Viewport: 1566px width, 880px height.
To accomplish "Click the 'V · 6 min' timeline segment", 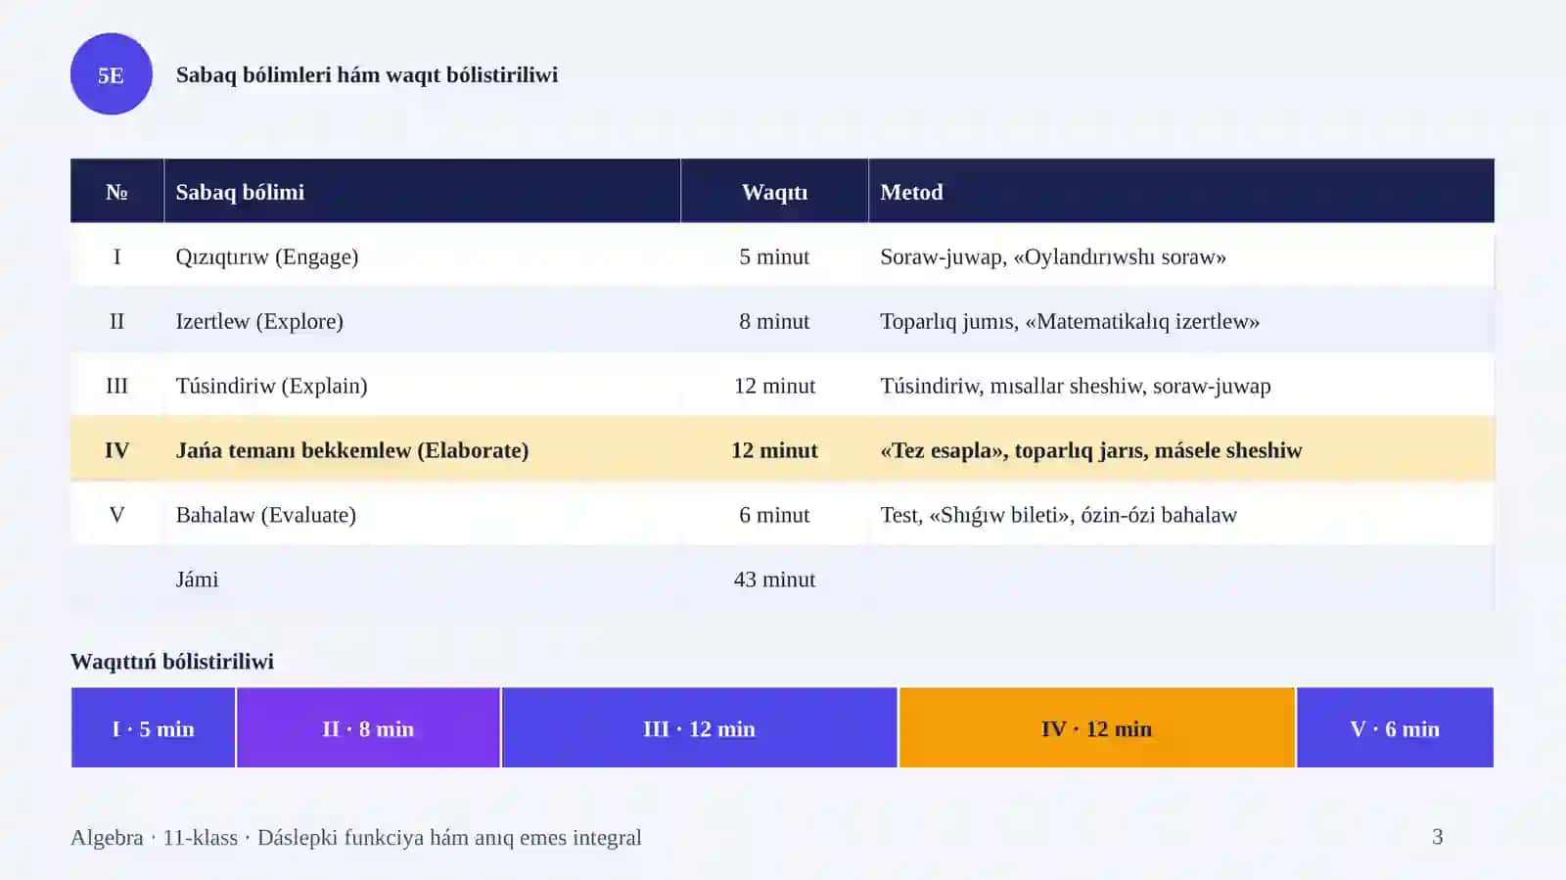I will point(1395,727).
